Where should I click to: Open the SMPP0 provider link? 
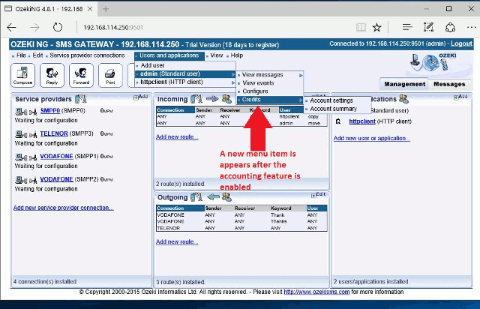click(50, 110)
